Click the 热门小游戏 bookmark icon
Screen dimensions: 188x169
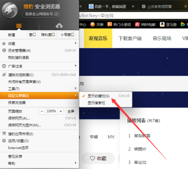[110, 24]
